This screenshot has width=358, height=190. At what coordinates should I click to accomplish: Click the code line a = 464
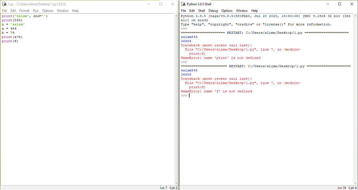tap(9, 28)
